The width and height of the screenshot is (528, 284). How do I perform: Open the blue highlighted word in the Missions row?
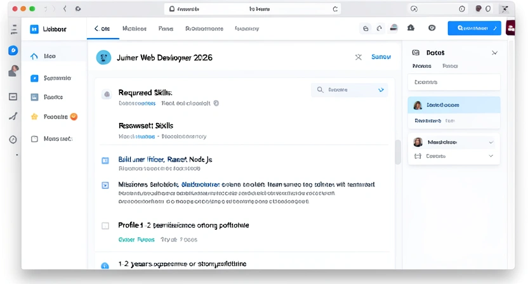coord(201,184)
